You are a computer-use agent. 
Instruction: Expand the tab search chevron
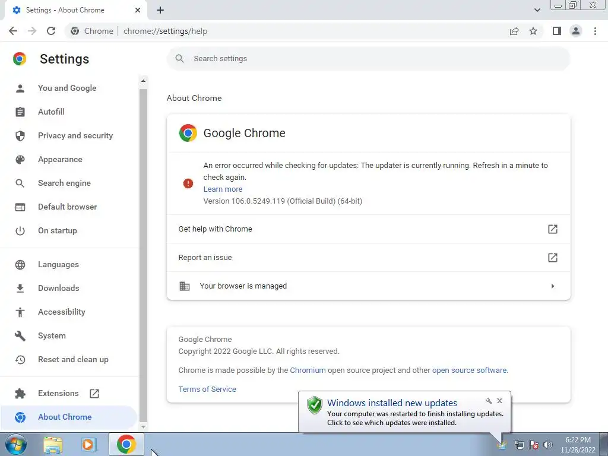[537, 10]
